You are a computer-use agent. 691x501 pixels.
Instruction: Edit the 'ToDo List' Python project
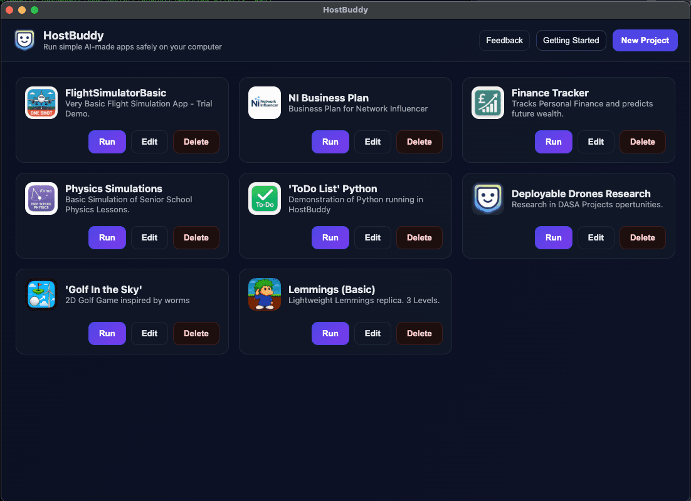(x=372, y=237)
